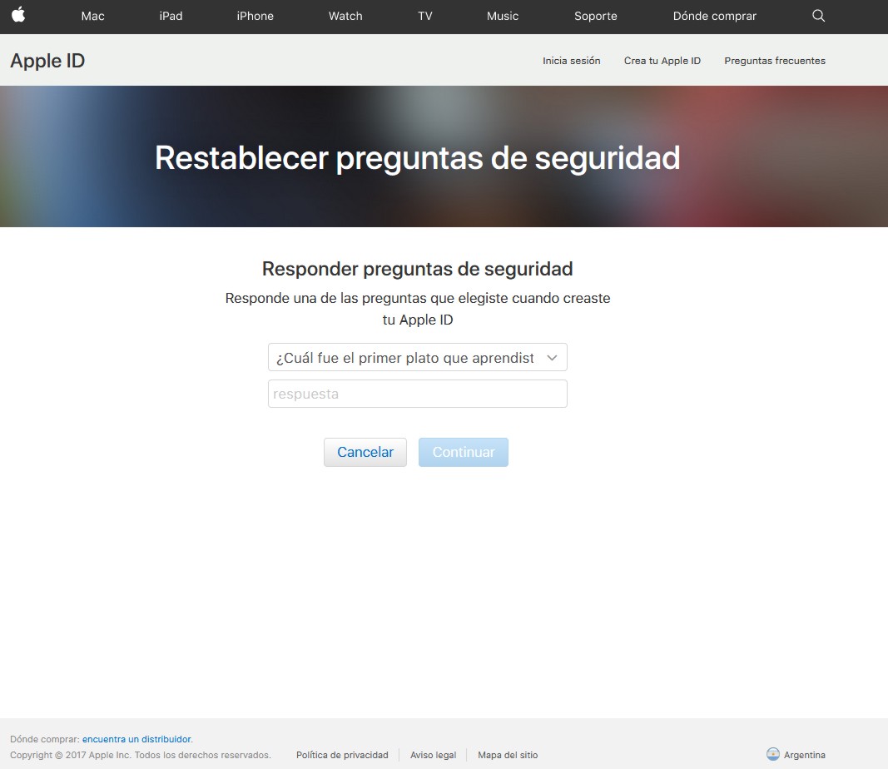This screenshot has height=769, width=888.
Task: Open the Inicia sesión link
Action: 572,61
